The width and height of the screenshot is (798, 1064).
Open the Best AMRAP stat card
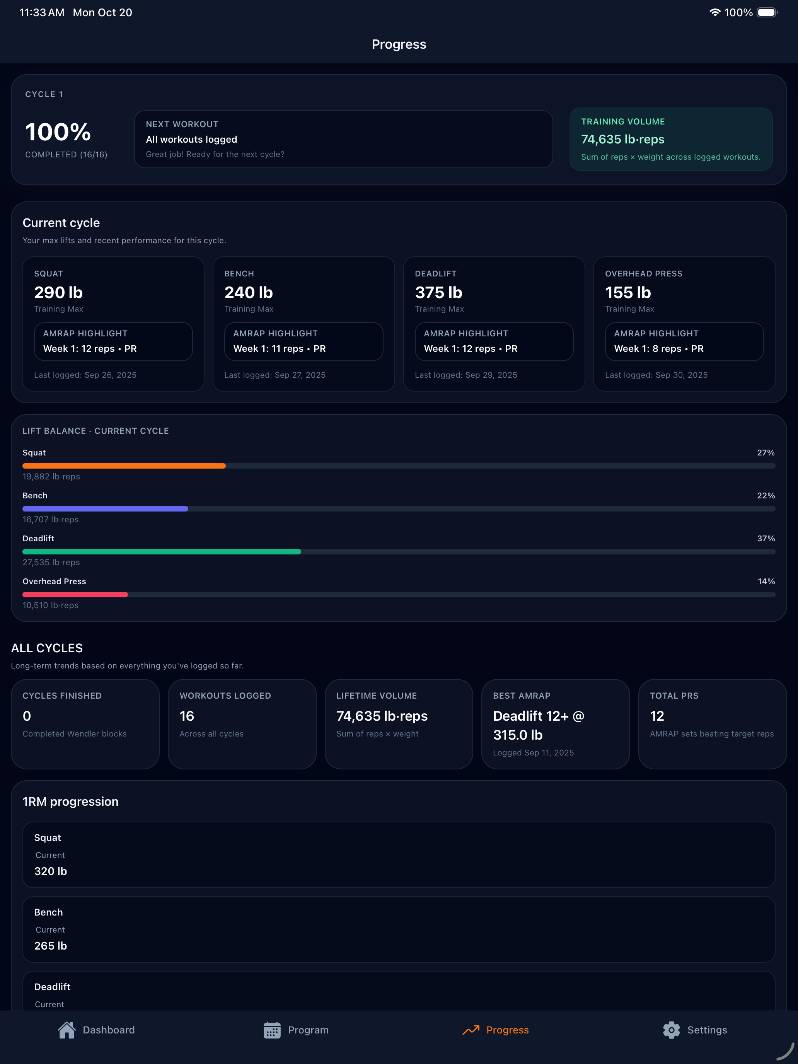point(556,724)
